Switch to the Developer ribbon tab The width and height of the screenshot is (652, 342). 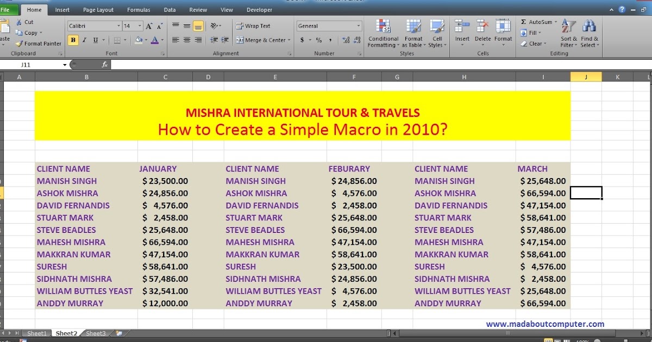[259, 9]
